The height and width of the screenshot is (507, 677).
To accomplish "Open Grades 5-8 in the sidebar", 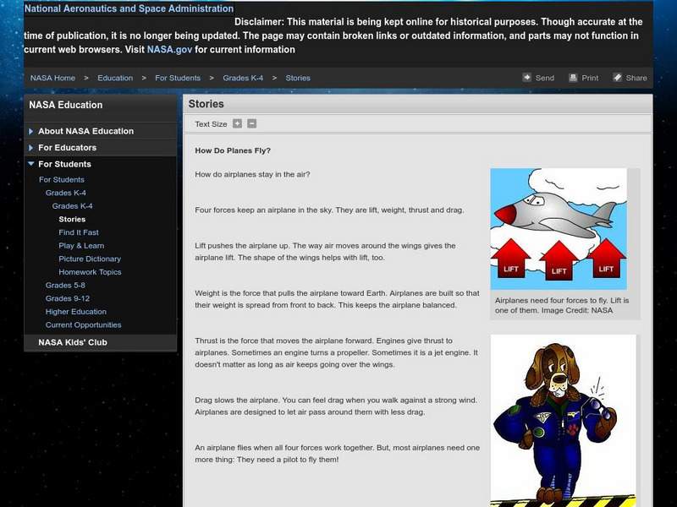I will click(x=65, y=286).
